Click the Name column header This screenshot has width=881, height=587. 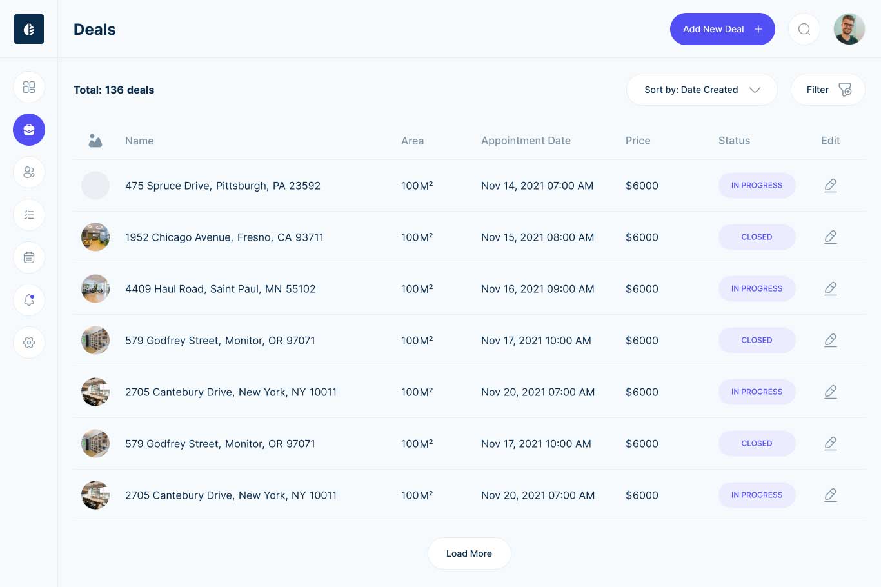[x=139, y=141]
